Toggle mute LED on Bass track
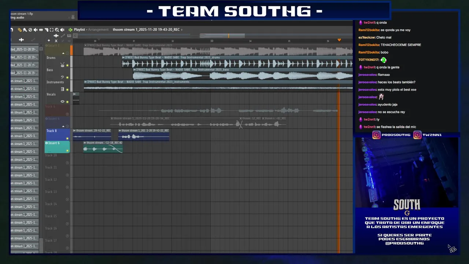 point(67,77)
